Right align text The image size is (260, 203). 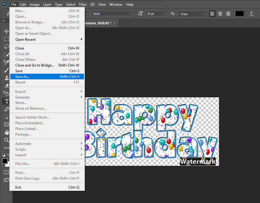click(228, 14)
